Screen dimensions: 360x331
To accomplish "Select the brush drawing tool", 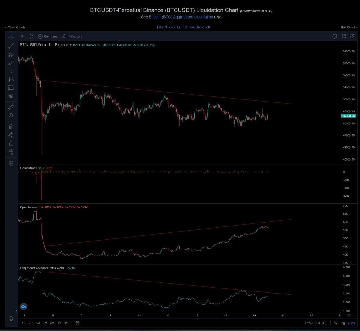I will (11, 63).
